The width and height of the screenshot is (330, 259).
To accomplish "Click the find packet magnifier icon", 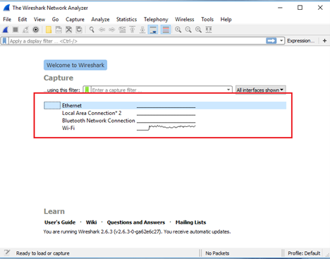I will tap(92, 30).
